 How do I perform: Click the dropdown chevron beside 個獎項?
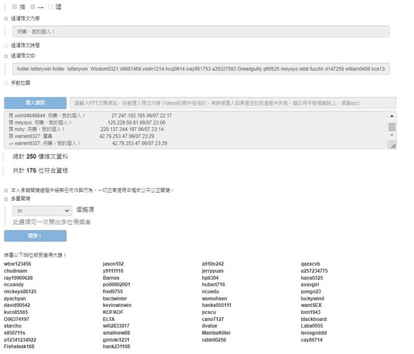click(68, 211)
